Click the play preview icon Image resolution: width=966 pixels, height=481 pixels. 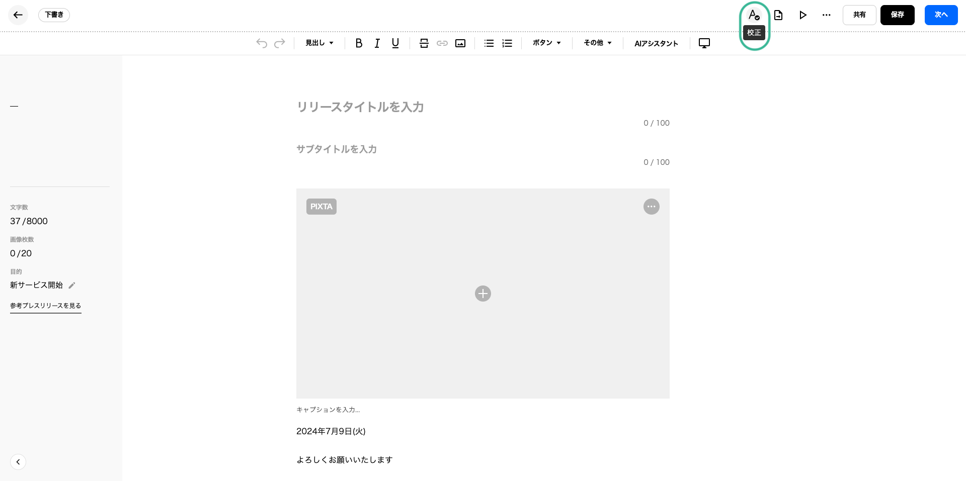click(803, 15)
